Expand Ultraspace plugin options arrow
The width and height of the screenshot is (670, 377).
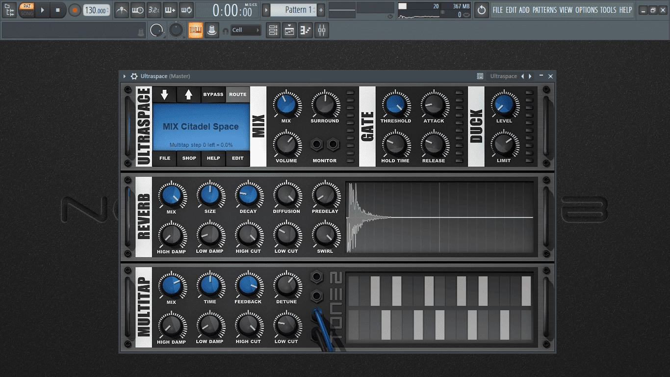(x=125, y=76)
